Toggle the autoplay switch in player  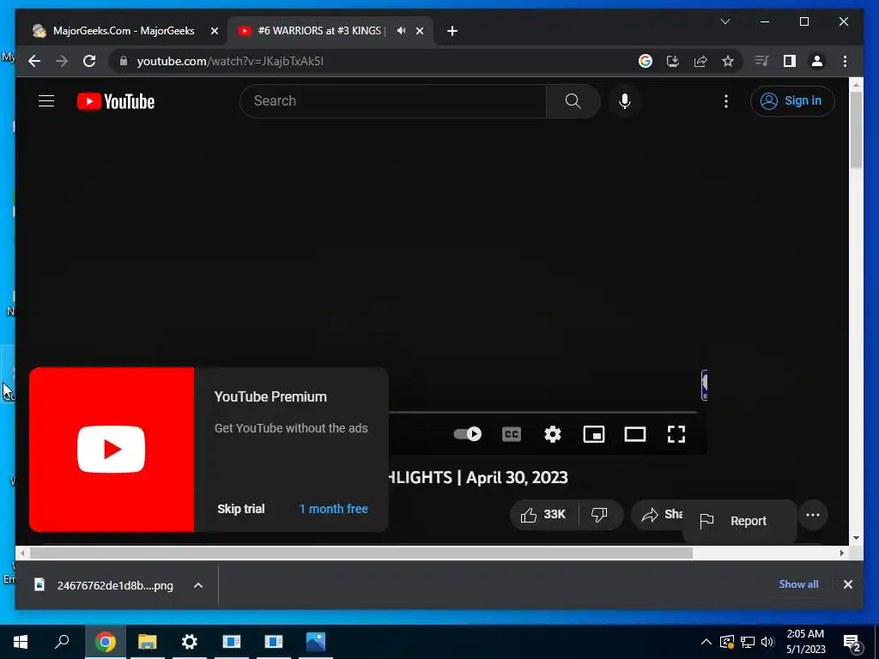tap(468, 433)
